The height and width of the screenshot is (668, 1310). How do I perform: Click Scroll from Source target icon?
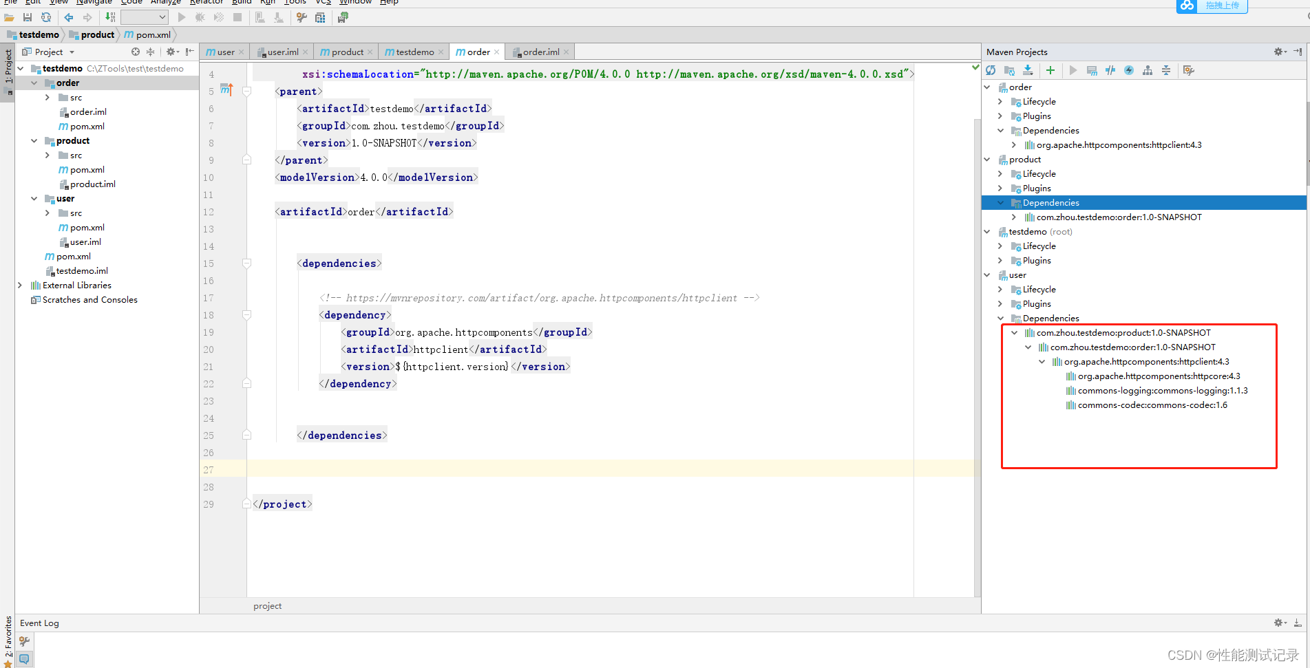[x=136, y=52]
